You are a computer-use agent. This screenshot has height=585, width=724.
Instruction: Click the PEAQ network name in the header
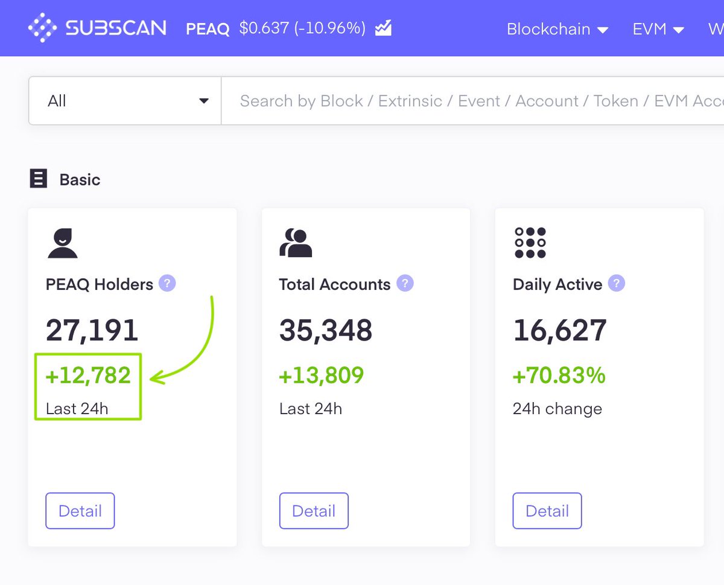click(x=208, y=29)
